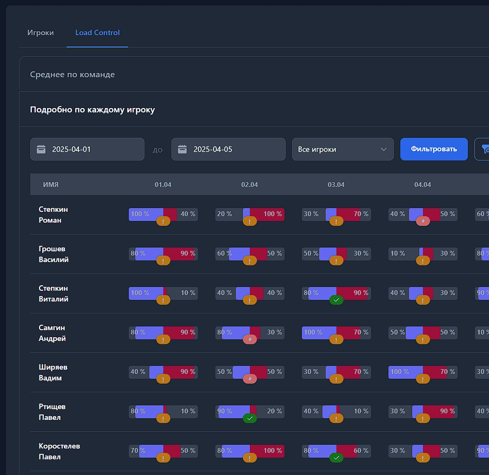Click lightning badge for Самгин Андрей on 02.04
The height and width of the screenshot is (475, 489).
point(250,339)
